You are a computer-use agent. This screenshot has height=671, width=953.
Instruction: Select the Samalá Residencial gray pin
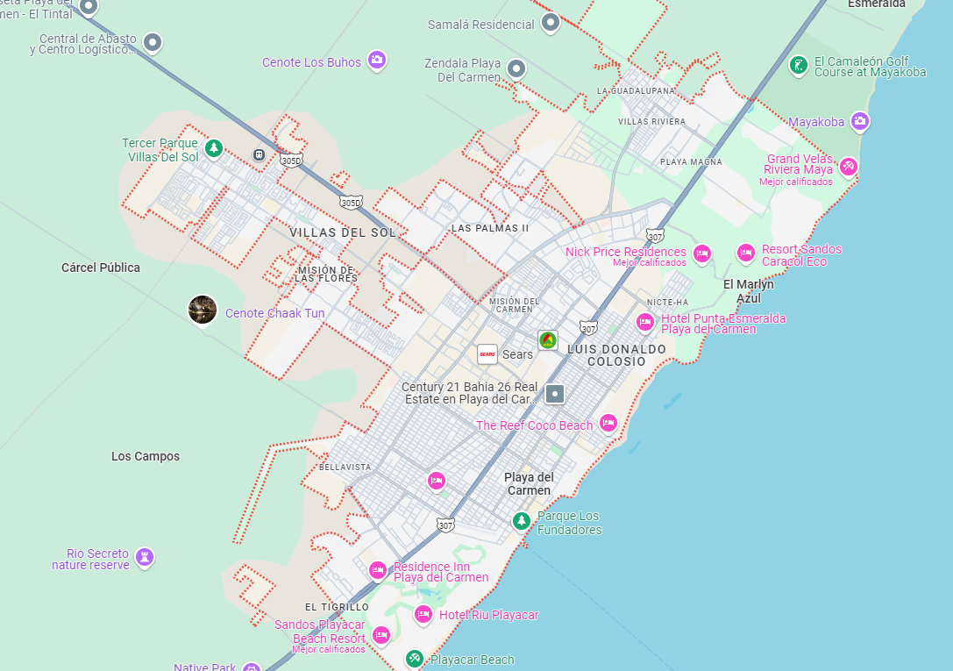point(551,23)
